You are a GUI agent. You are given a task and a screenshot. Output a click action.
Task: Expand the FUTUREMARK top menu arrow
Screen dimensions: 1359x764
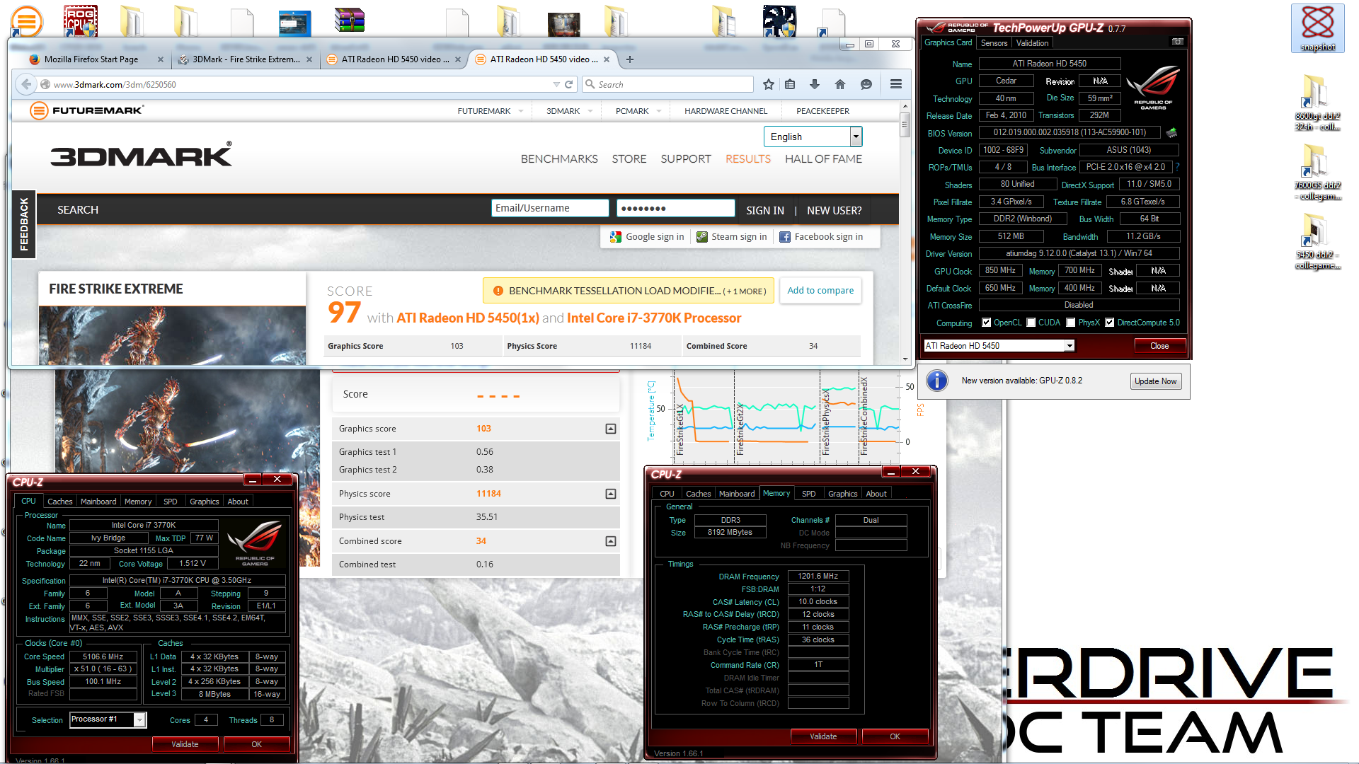pyautogui.click(x=521, y=111)
